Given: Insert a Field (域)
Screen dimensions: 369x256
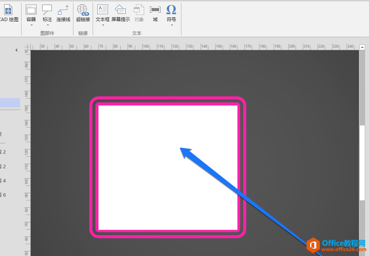Looking at the screenshot, I should [155, 10].
